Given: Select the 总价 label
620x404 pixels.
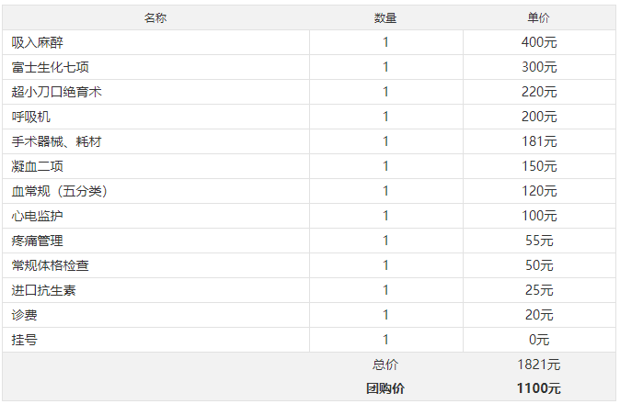Looking at the screenshot, I should point(385,365).
